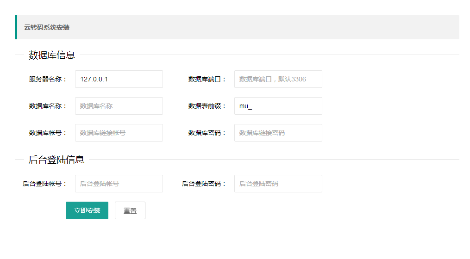Click the 后台登陆信息 section heading

[56, 160]
